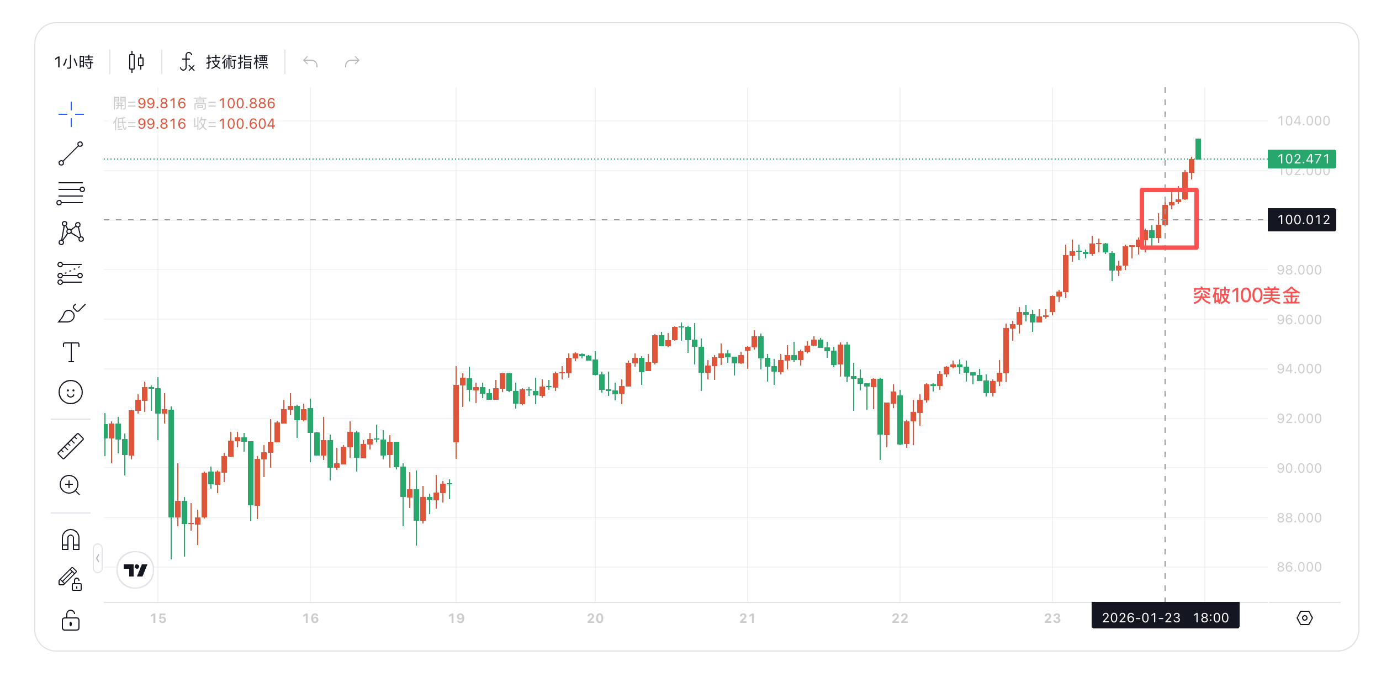Undo the last chart action
The image size is (1397, 677).
point(310,62)
